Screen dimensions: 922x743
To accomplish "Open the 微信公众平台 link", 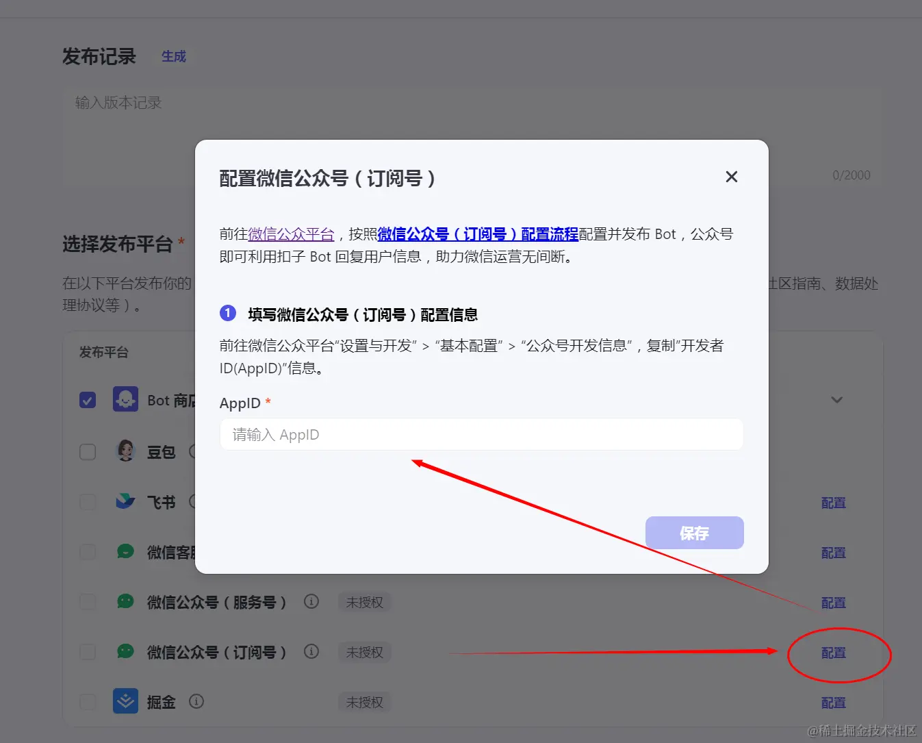I will (x=291, y=234).
